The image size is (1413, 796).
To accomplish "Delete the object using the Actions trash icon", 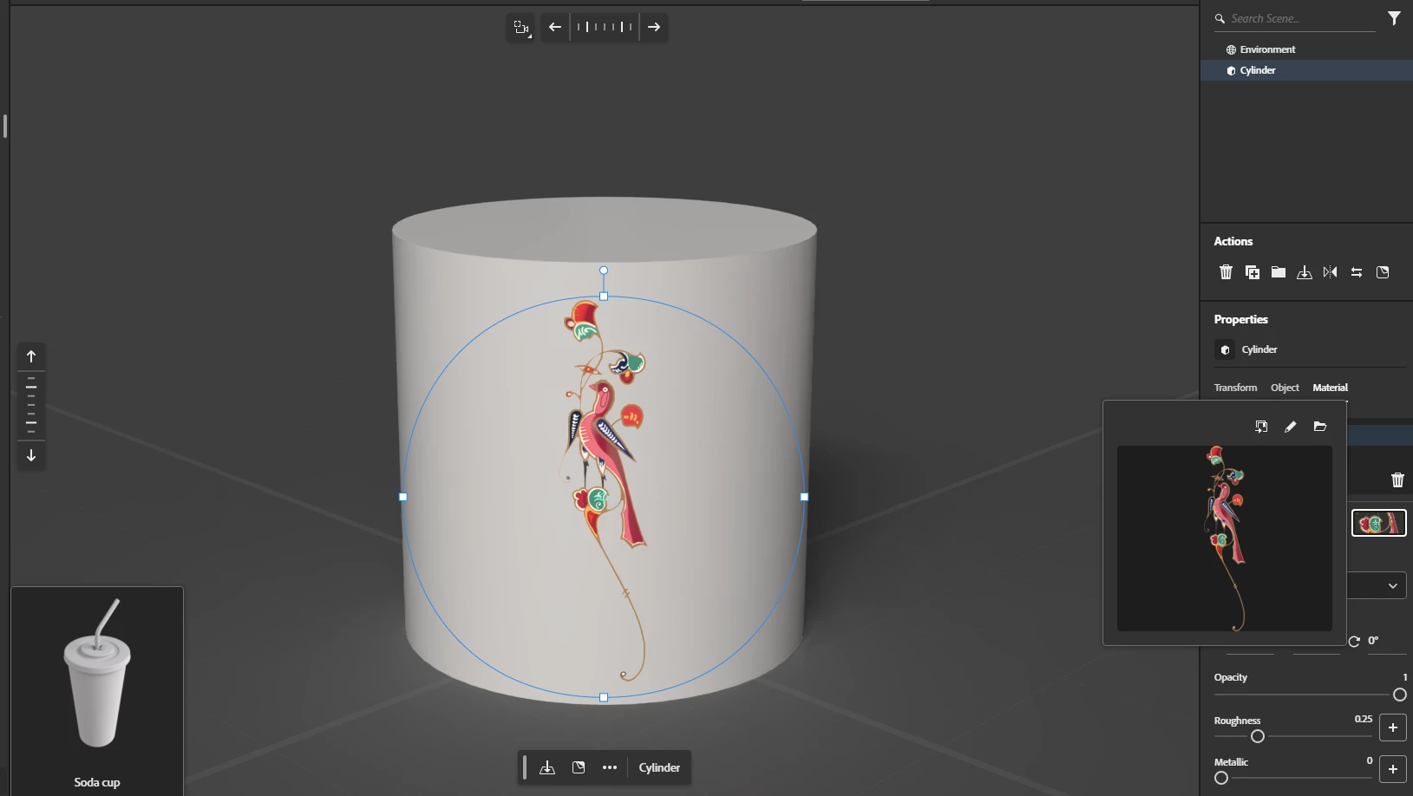I will pos(1226,272).
